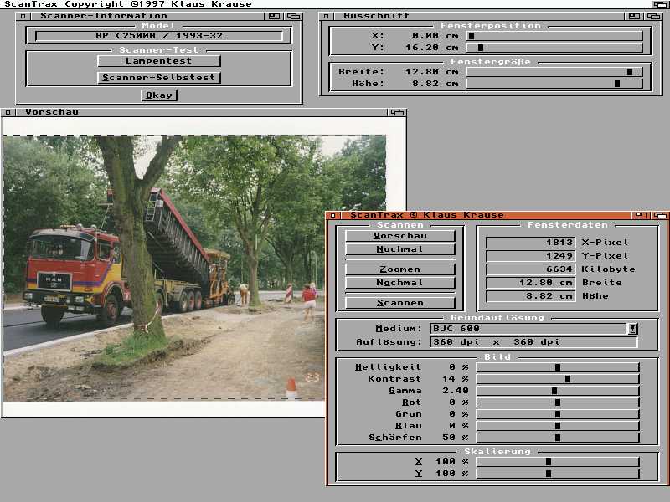The width and height of the screenshot is (670, 502).
Task: Click the Y position value 16.20 cm
Action: tap(431, 48)
